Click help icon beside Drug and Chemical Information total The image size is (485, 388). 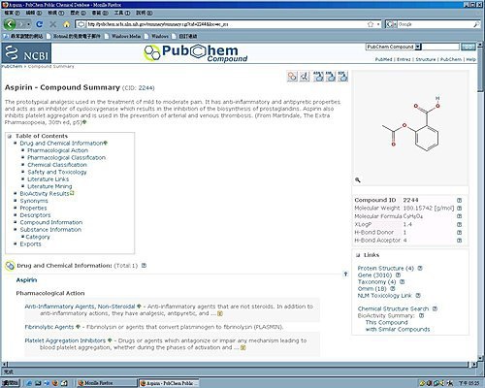coord(144,266)
